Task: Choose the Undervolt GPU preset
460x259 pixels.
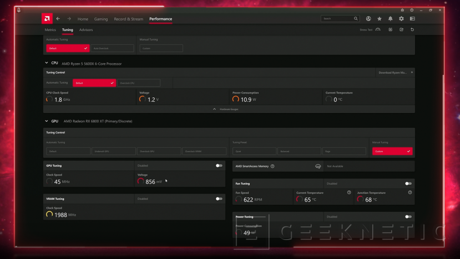Action: [x=114, y=151]
